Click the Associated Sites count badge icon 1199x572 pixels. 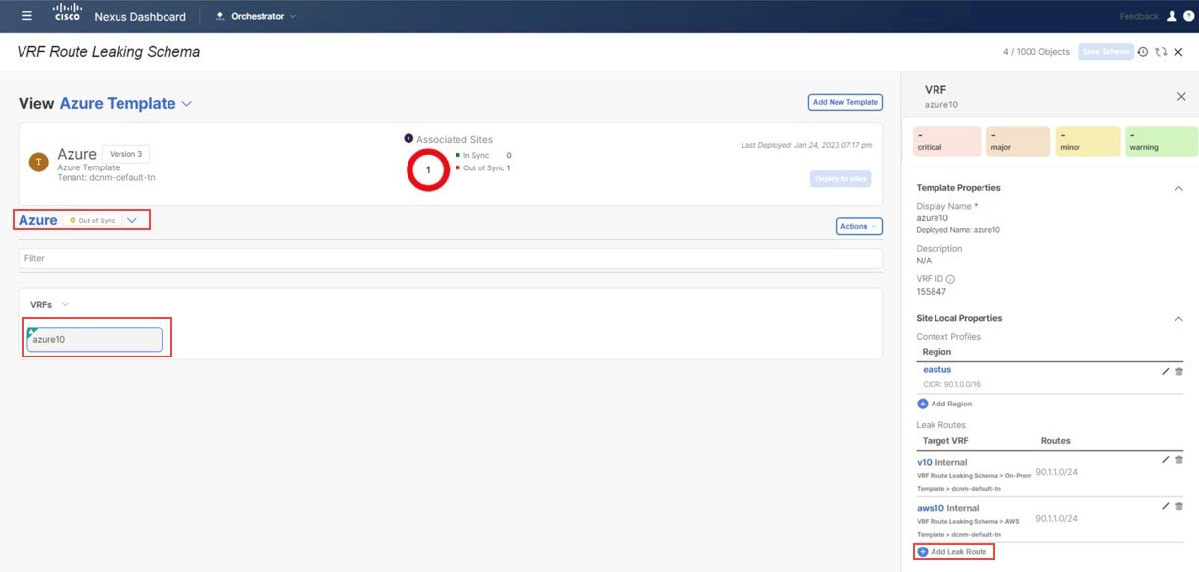(408, 139)
